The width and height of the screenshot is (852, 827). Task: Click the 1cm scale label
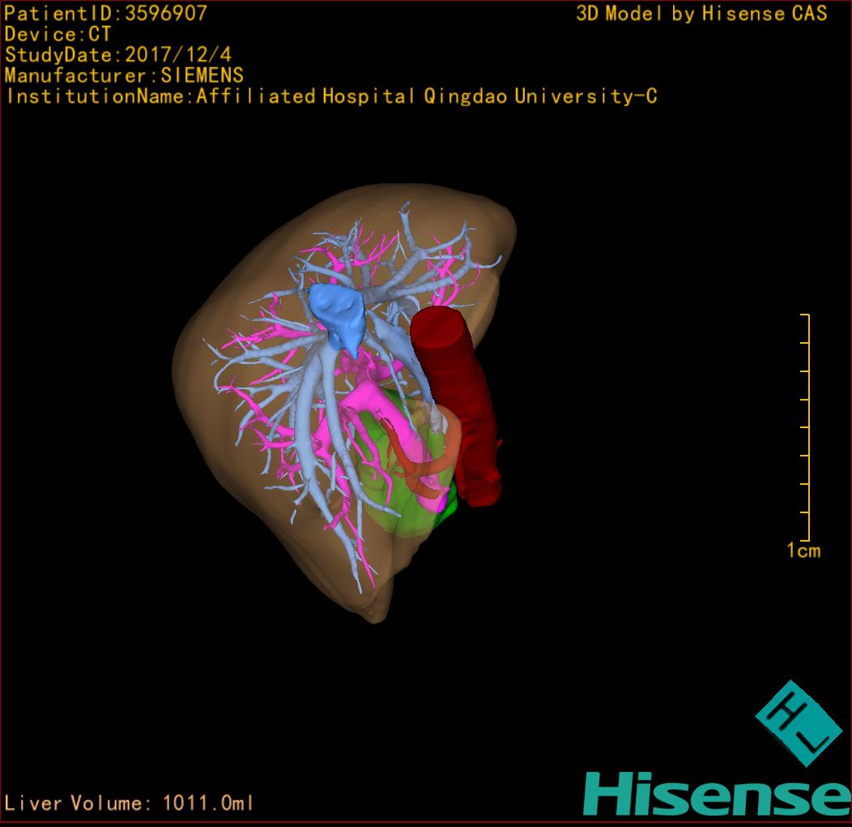click(x=803, y=551)
